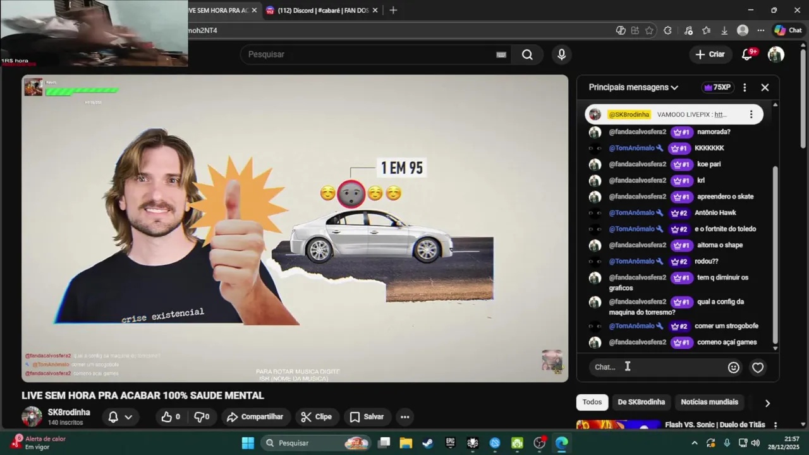Open Epic Games launcher from the taskbar
Viewport: 809px width, 455px height.
tap(451, 443)
